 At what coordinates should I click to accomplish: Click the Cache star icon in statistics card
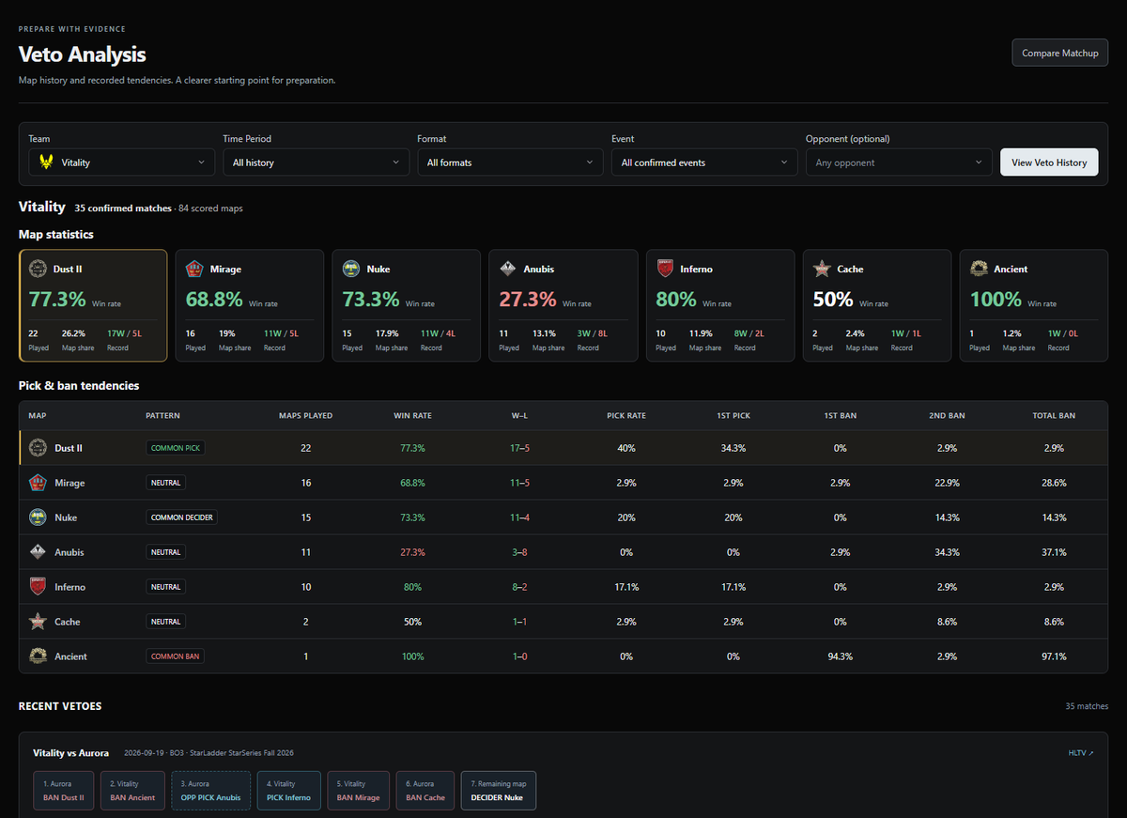(822, 269)
